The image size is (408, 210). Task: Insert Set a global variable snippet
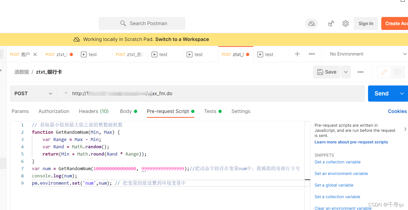334,185
